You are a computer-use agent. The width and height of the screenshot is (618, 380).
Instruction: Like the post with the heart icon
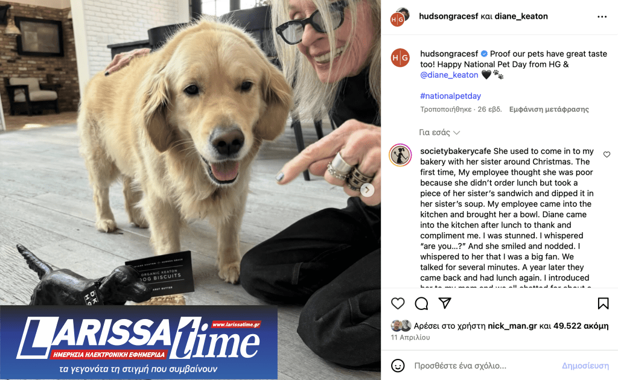[398, 303]
